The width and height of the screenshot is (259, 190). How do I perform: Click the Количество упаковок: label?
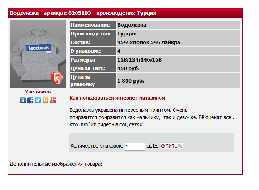97,146
